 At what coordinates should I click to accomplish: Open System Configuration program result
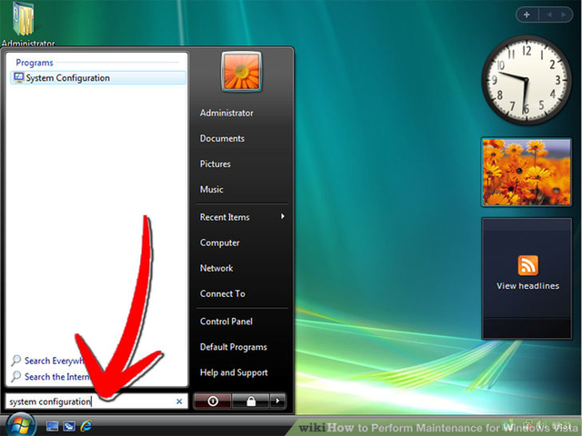(x=98, y=78)
